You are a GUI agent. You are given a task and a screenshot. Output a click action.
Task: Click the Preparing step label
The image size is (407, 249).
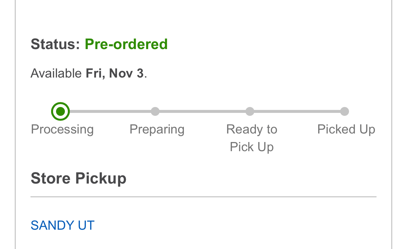click(157, 130)
